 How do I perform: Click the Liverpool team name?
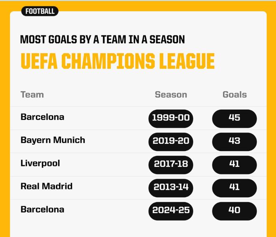(x=40, y=163)
